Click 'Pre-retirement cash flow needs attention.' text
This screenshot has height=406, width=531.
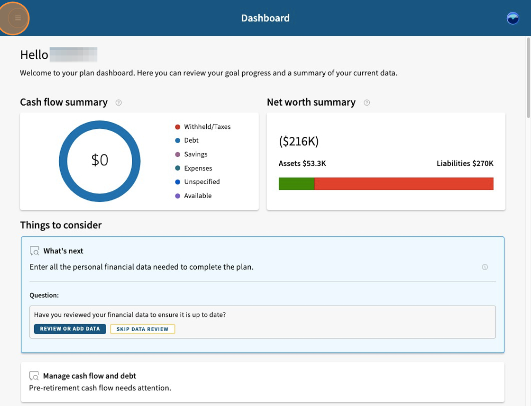click(100, 388)
